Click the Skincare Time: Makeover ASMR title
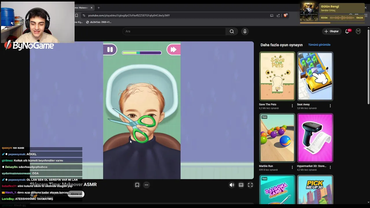 pos(63,185)
